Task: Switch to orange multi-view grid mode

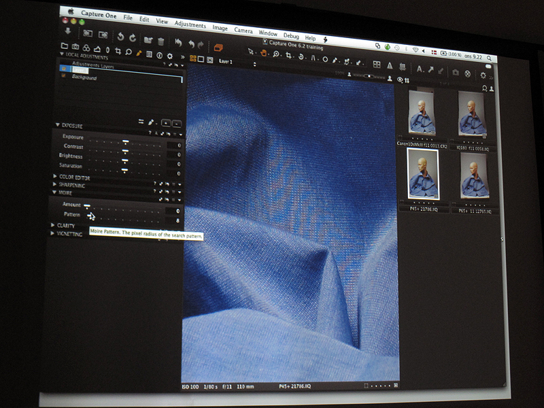Action: 193,58
